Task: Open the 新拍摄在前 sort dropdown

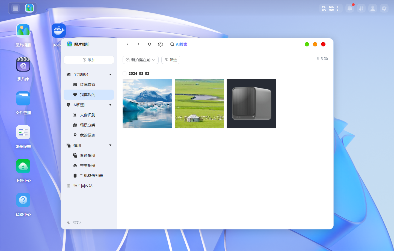Action: 141,60
